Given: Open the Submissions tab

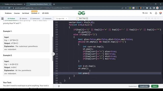Looking at the screenshot, I should 35,18.
